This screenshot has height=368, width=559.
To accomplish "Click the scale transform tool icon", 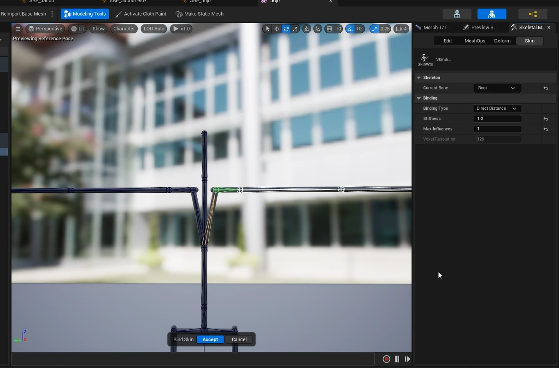I will (295, 29).
